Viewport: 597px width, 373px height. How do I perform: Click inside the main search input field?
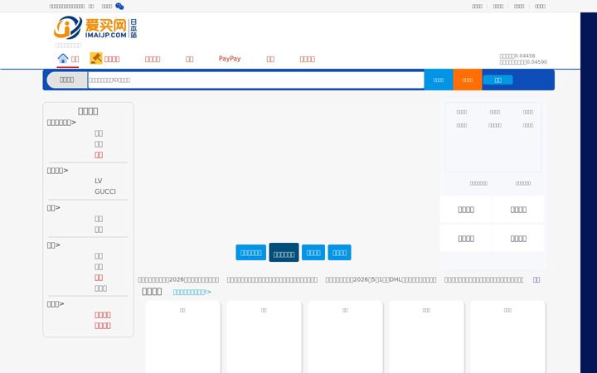(x=256, y=80)
